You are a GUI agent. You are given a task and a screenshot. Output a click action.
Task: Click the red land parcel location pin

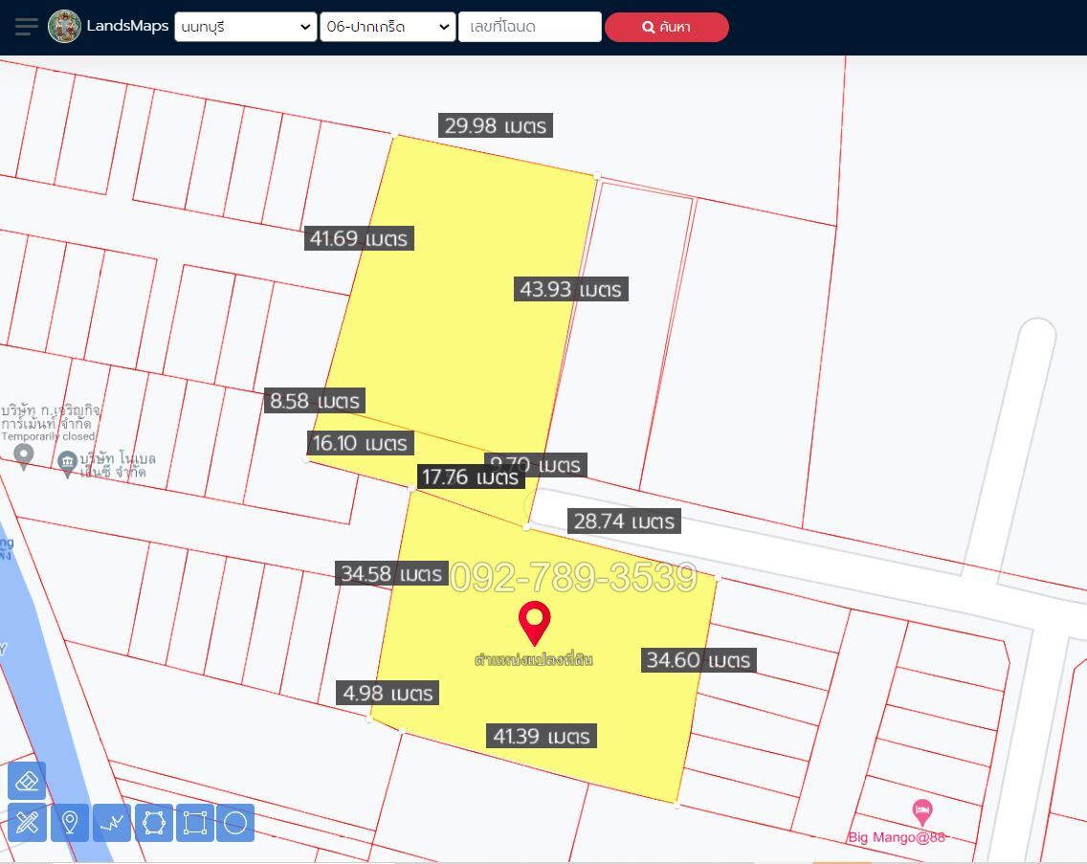(x=534, y=622)
